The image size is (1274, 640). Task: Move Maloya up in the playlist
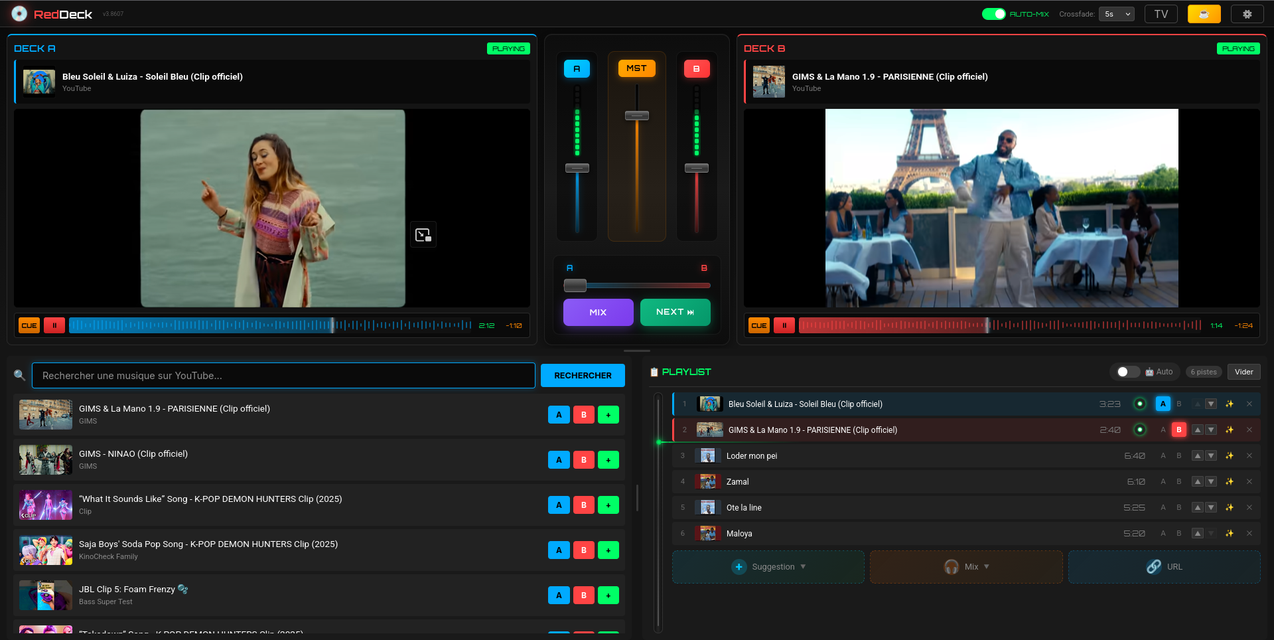tap(1197, 533)
